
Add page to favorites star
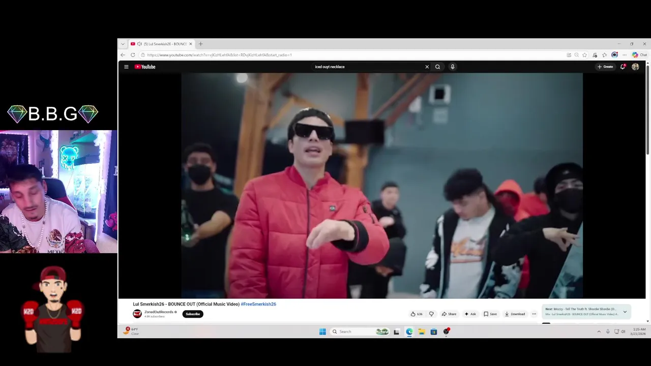point(585,55)
